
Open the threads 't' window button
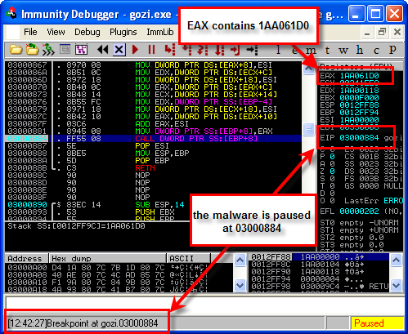click(327, 51)
